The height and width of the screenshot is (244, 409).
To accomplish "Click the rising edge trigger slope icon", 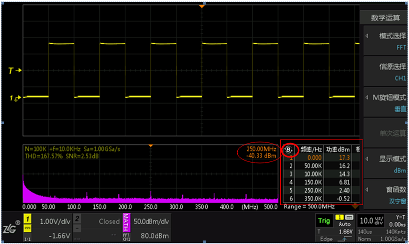I will tap(345, 239).
